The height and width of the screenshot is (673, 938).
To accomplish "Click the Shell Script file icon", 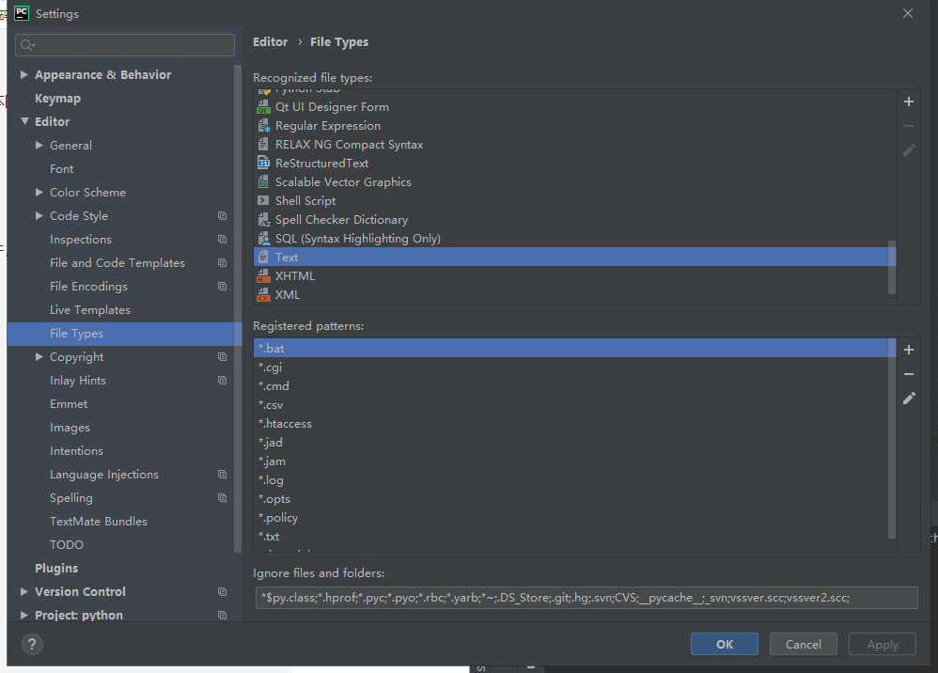I will tap(263, 200).
